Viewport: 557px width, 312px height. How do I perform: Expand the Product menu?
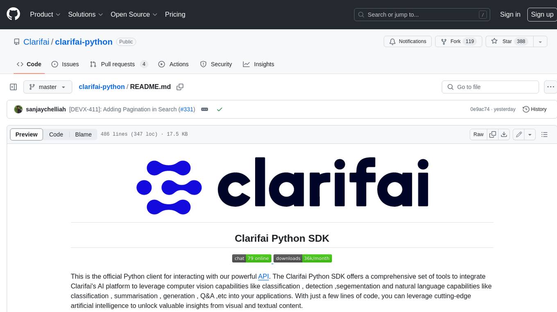click(45, 14)
